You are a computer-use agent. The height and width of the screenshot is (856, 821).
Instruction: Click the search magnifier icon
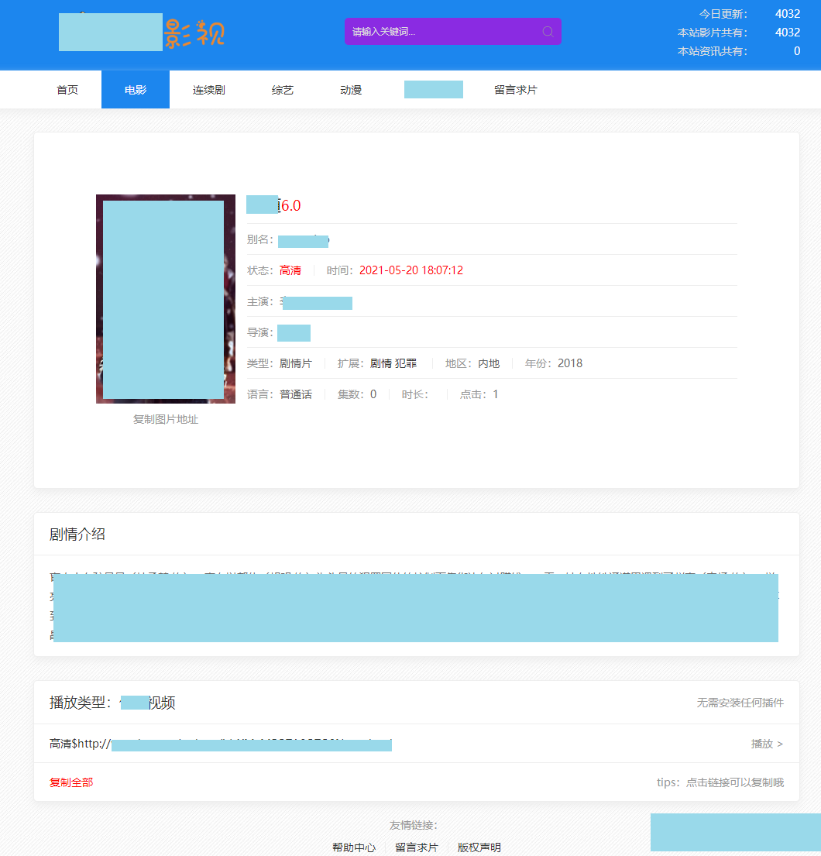pos(548,31)
